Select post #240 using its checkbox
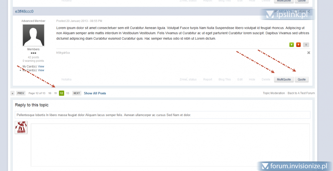This screenshot has height=171, width=333. pyautogui.click(x=296, y=12)
